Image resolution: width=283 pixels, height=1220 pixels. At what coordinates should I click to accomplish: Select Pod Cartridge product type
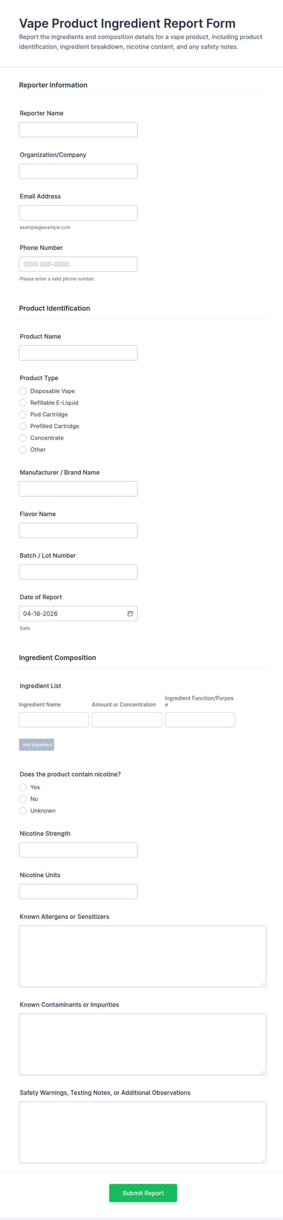tap(23, 414)
